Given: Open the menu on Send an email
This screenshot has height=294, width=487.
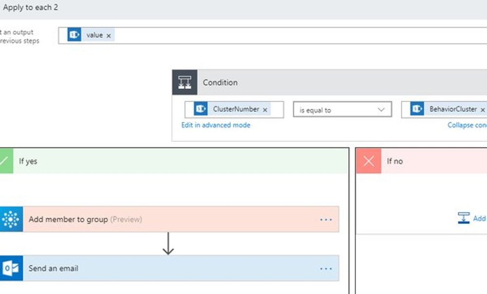Looking at the screenshot, I should click(325, 268).
